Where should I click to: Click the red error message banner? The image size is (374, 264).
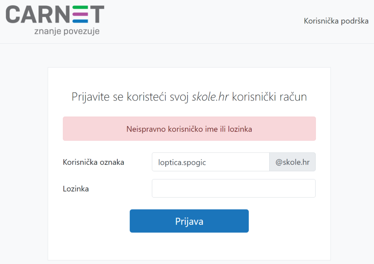coord(189,129)
